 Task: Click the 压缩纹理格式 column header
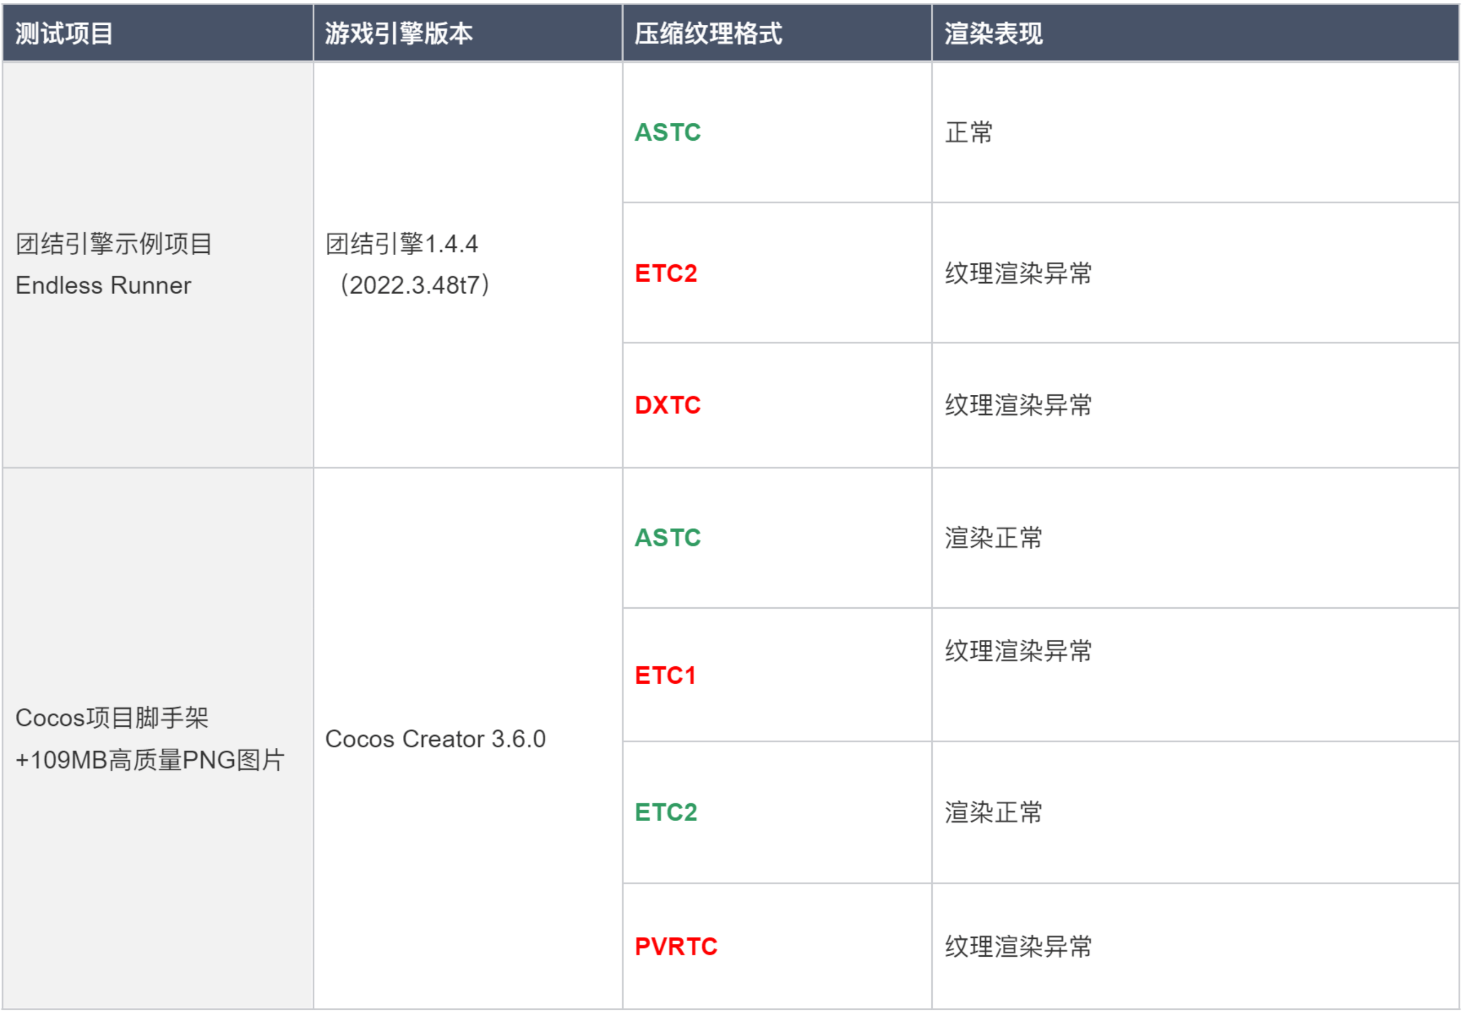(708, 33)
